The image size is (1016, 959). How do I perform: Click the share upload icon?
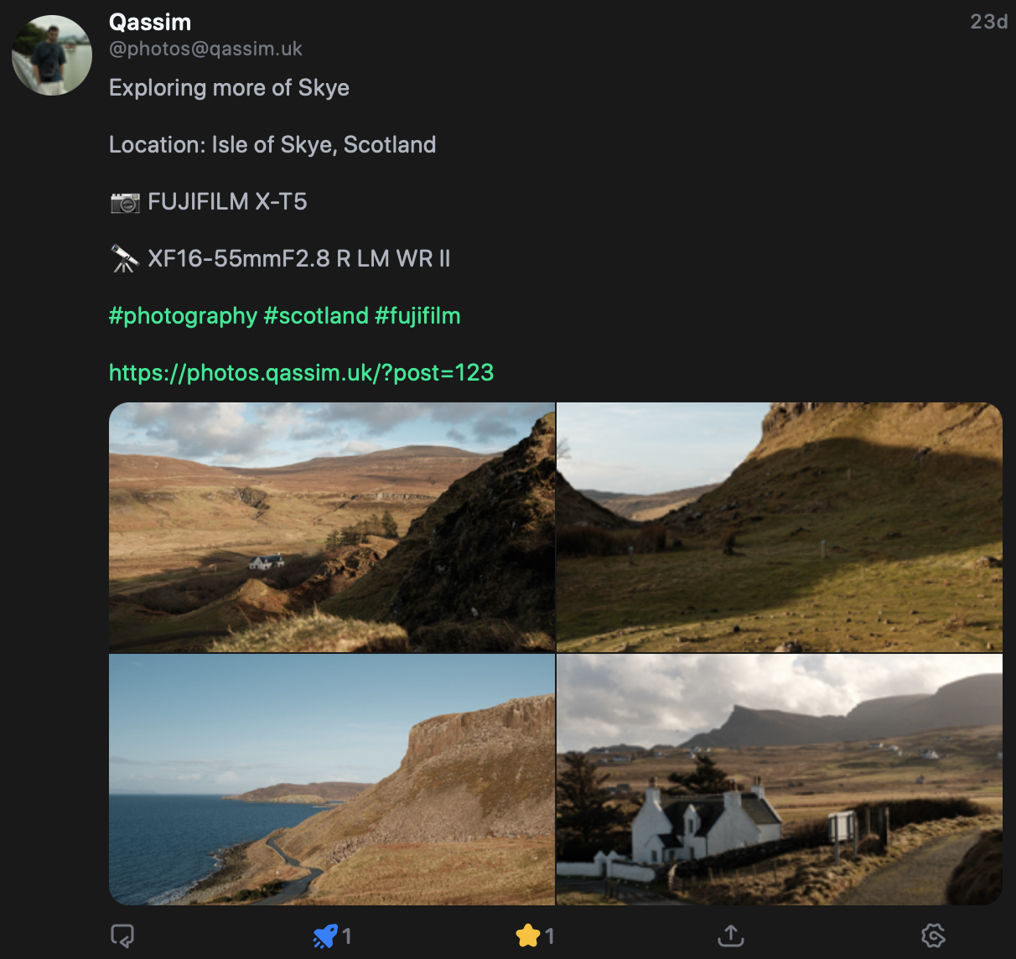pyautogui.click(x=731, y=936)
